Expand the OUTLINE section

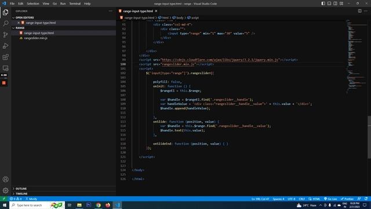coord(64,189)
